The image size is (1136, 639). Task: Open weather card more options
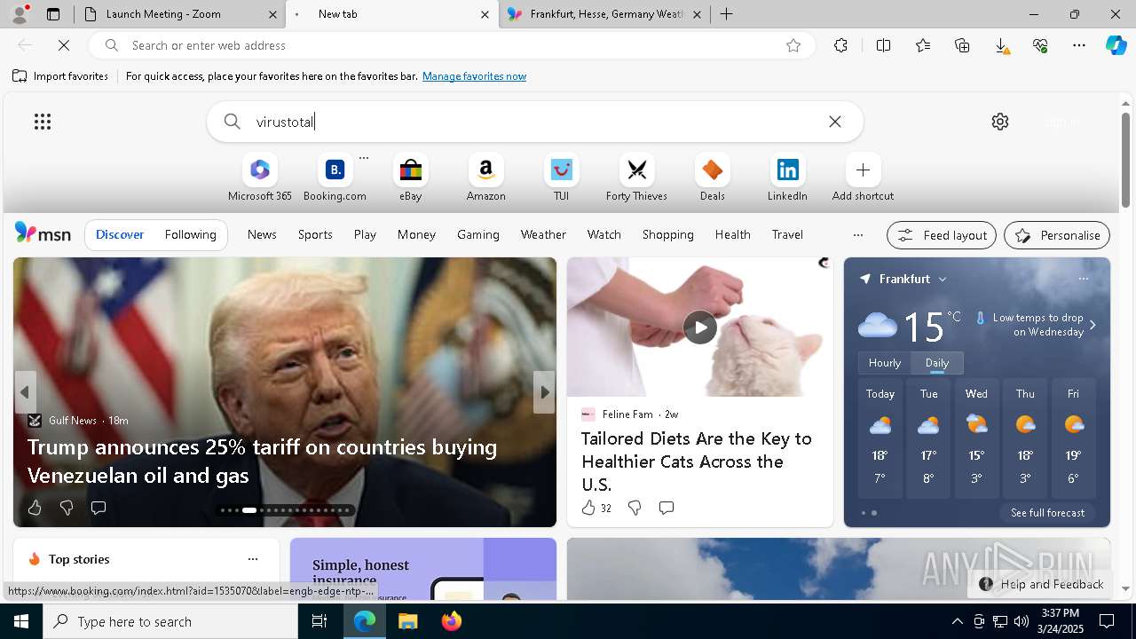coord(1084,279)
